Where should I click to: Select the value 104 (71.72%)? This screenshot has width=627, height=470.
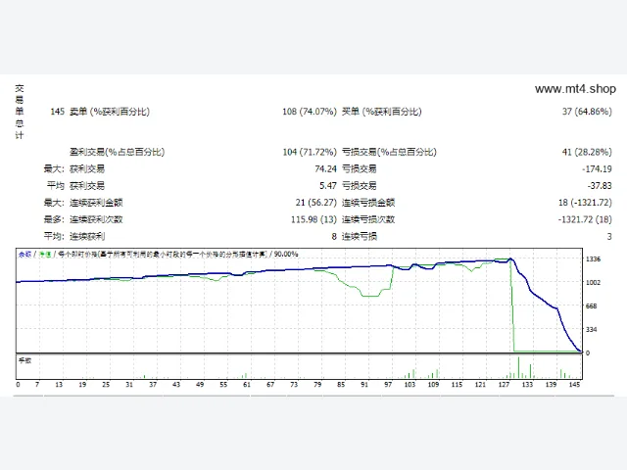pos(310,152)
